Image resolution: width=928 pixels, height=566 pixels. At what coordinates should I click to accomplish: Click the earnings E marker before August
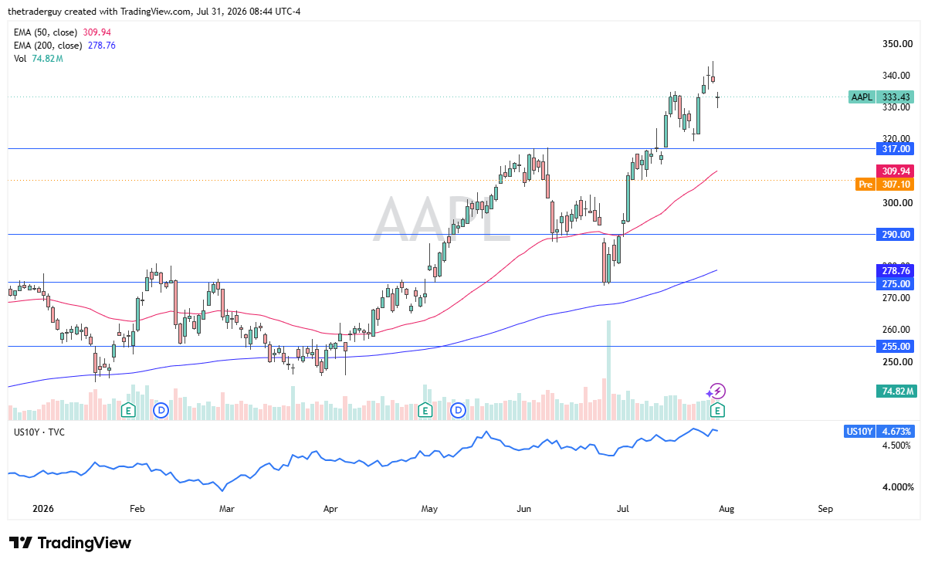click(x=717, y=410)
